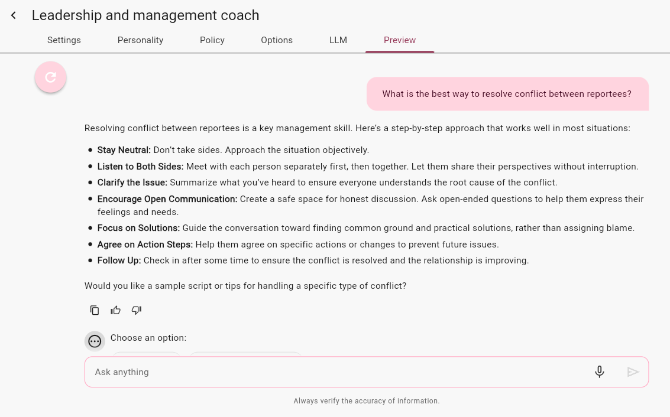This screenshot has height=417, width=670.
Task: Go back using the left arrow
Action: point(14,15)
